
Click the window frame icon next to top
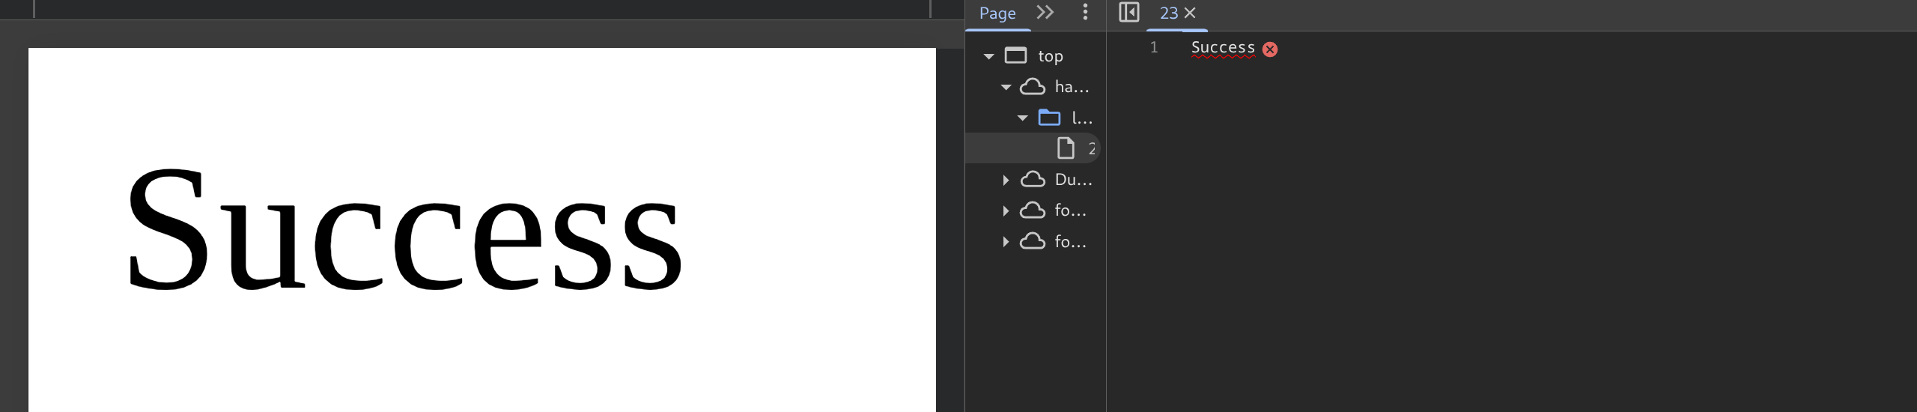point(1015,56)
